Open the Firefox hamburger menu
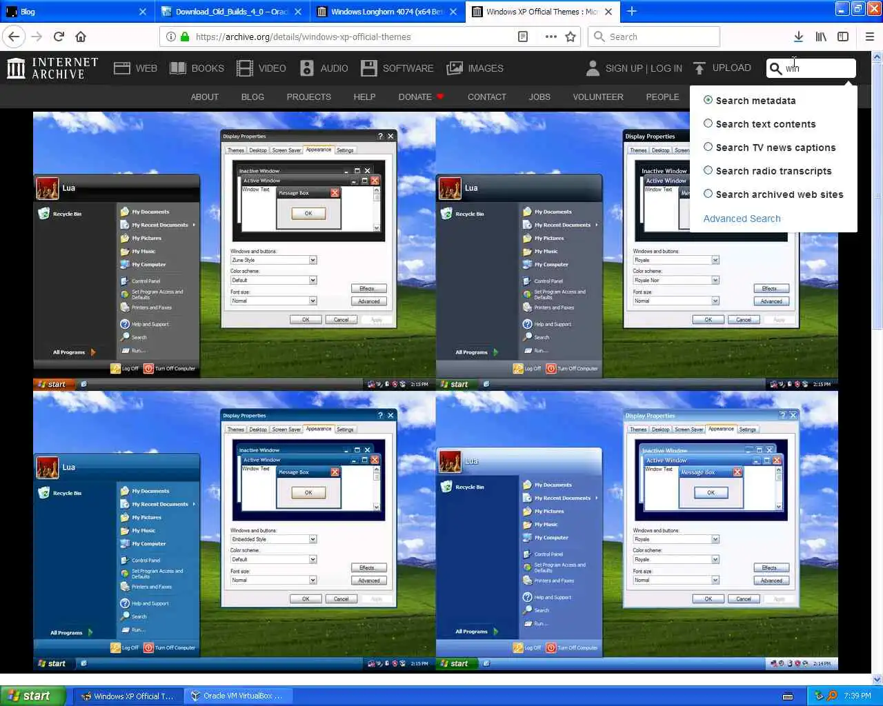Image resolution: width=883 pixels, height=706 pixels. tap(869, 37)
